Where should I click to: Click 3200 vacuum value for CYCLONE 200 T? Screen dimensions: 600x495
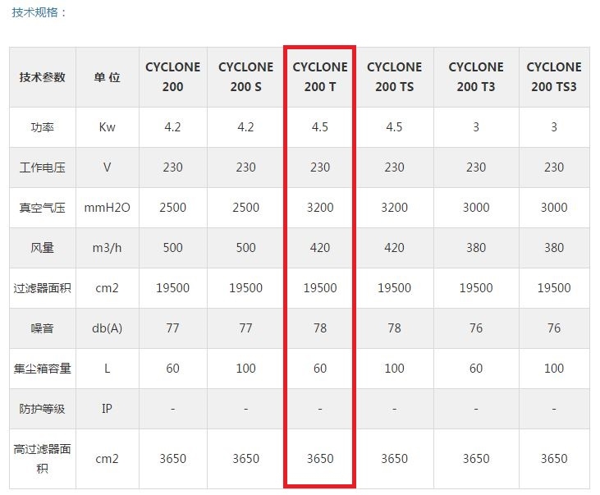320,208
